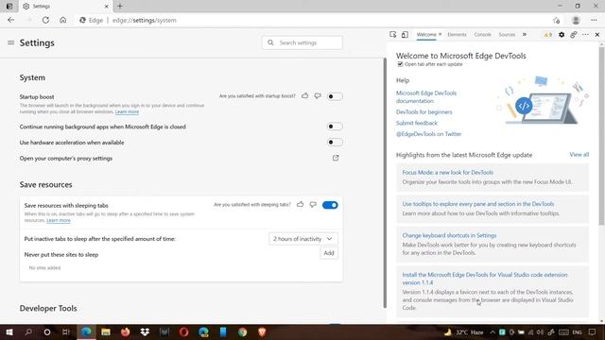Open DevTools feedback icon
This screenshot has width=605, height=340.
574,35
